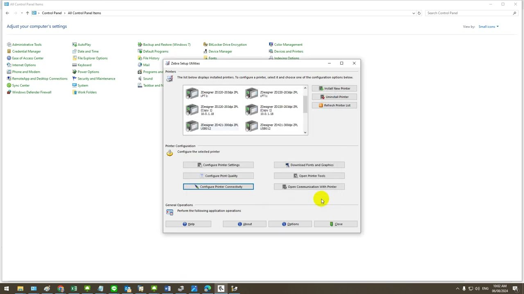The height and width of the screenshot is (294, 524).
Task: Click Open Printer Tools
Action: point(309,176)
